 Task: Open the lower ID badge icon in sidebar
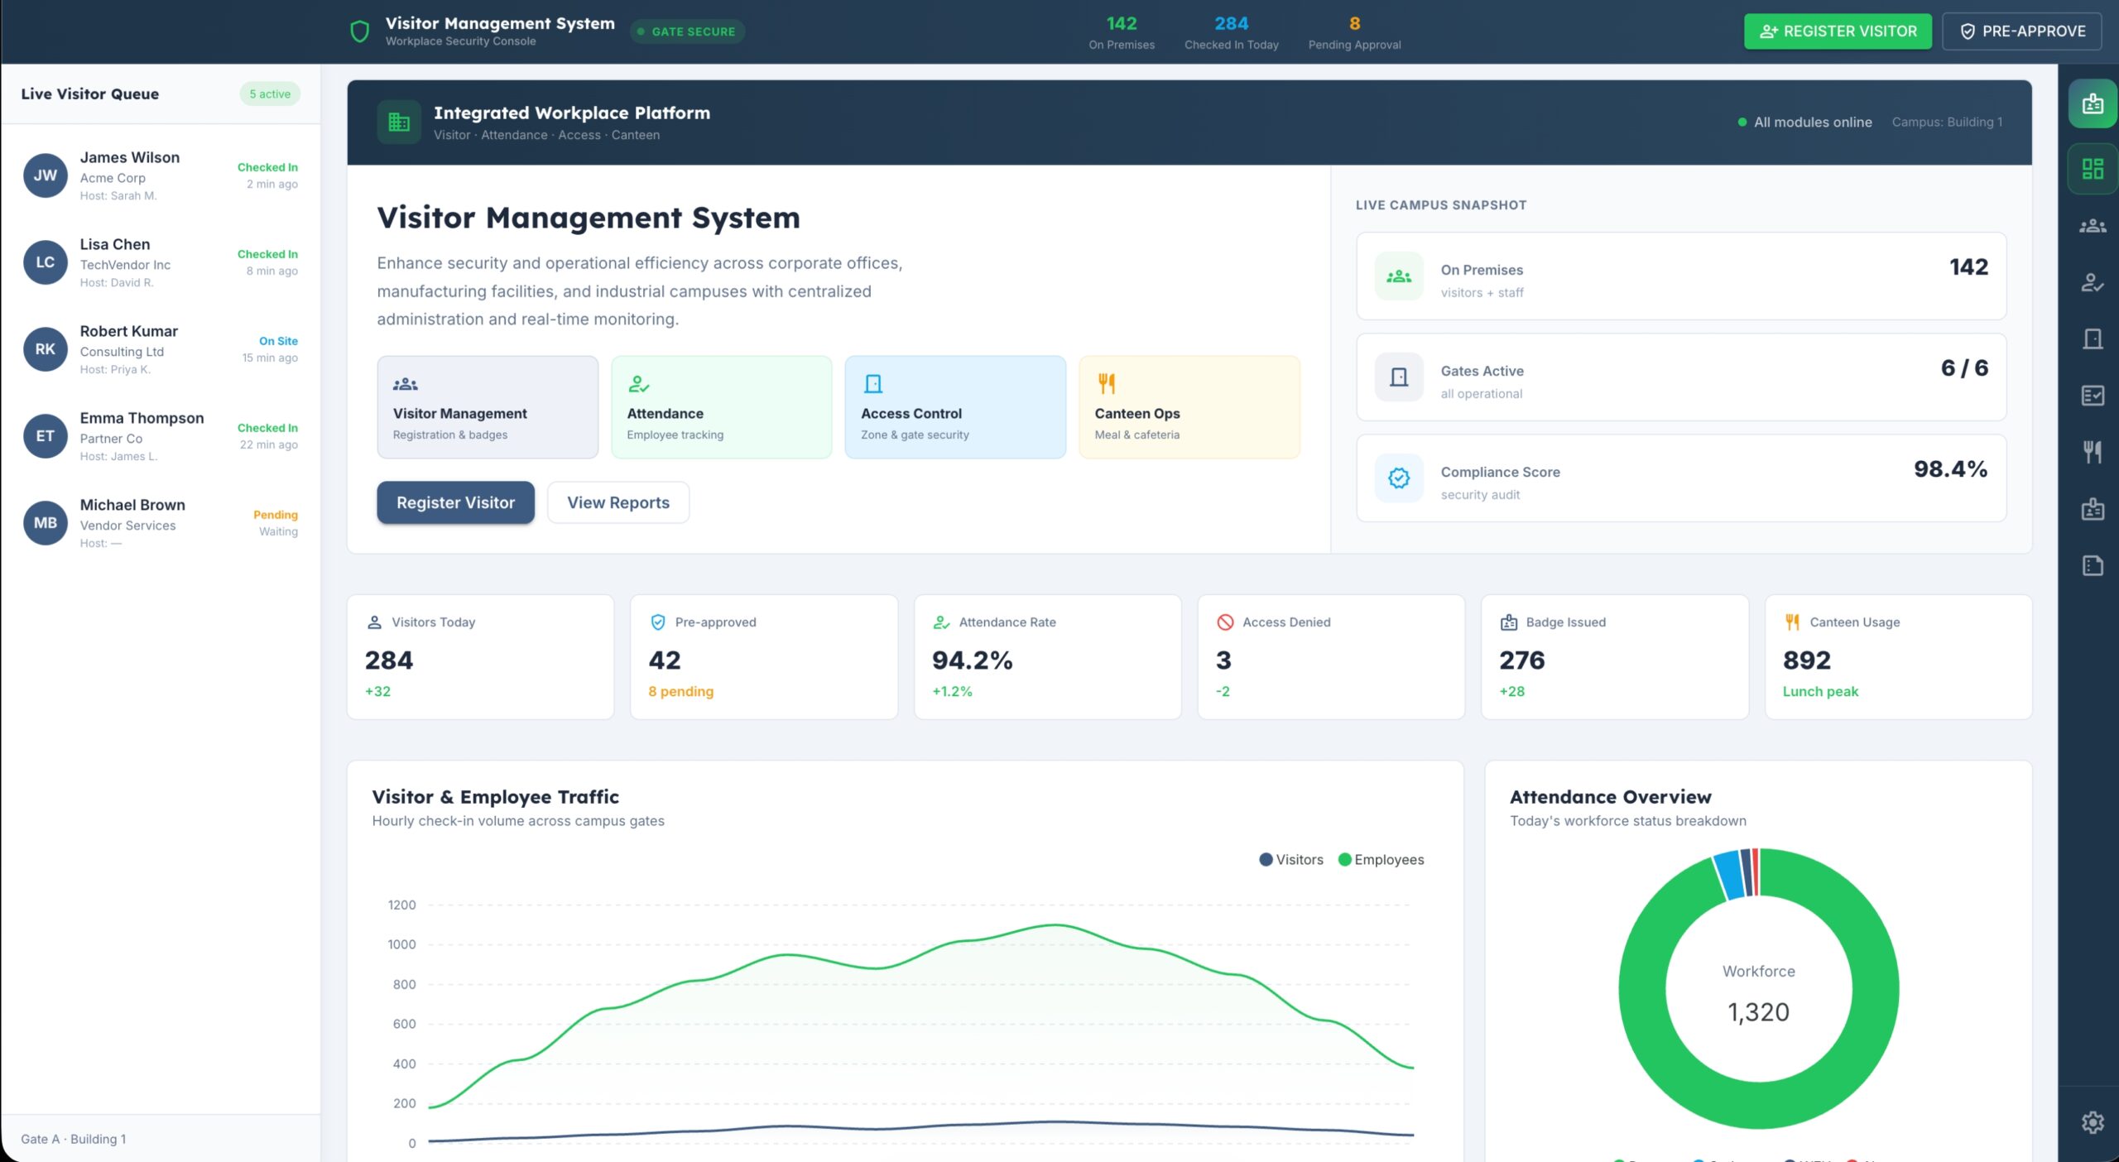click(x=2093, y=509)
